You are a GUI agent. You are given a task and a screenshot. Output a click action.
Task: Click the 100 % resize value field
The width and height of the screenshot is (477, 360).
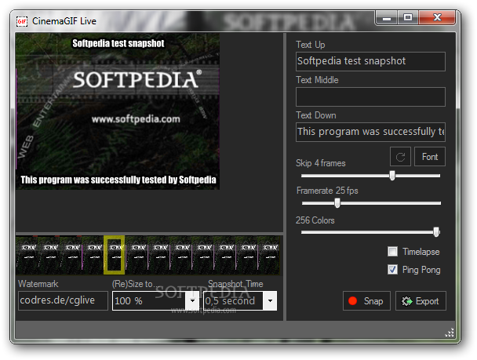(x=149, y=300)
